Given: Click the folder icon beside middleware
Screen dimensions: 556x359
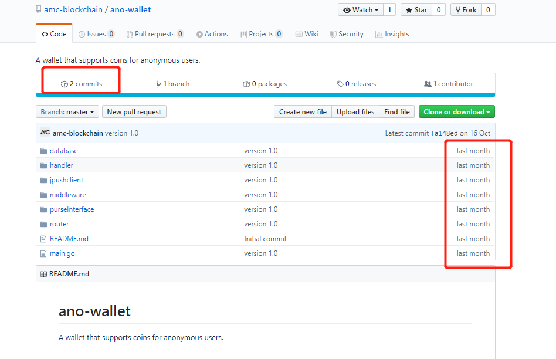Looking at the screenshot, I should 43,195.
